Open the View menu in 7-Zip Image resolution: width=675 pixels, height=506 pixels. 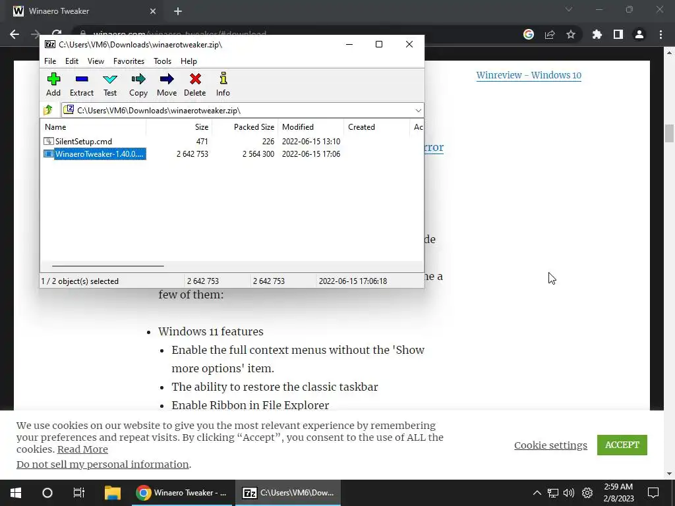(x=96, y=61)
